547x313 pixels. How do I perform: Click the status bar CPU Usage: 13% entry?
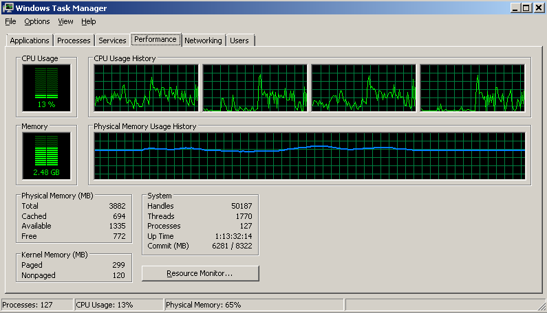pyautogui.click(x=119, y=305)
